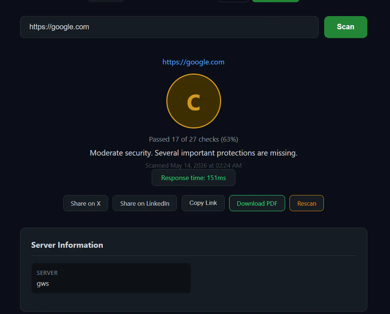Viewport: 390px width, 314px height.
Task: Click the Server Information heading
Action: [67, 245]
